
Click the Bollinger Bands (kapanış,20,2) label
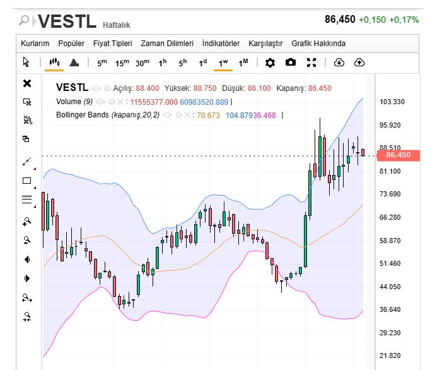click(108, 115)
